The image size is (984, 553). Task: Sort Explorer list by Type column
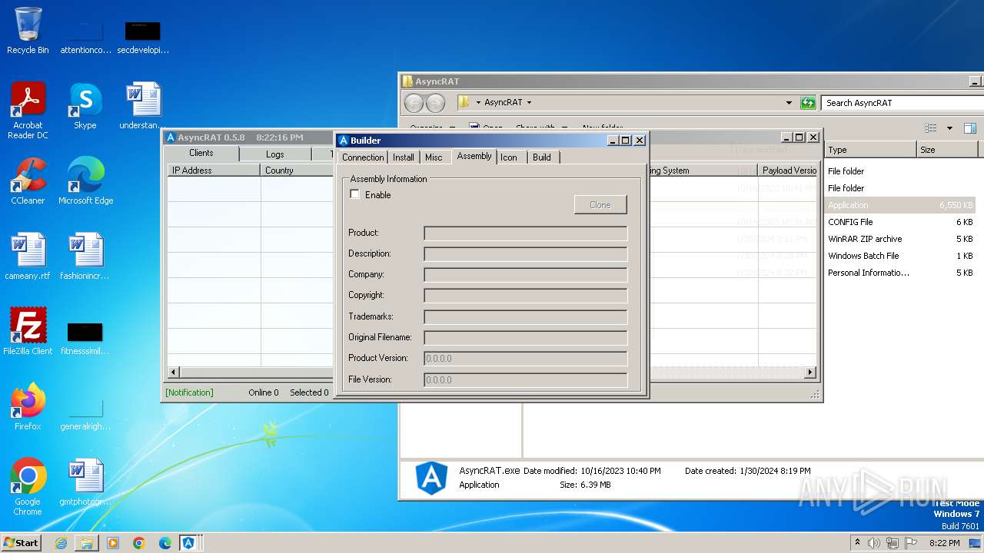[870, 150]
